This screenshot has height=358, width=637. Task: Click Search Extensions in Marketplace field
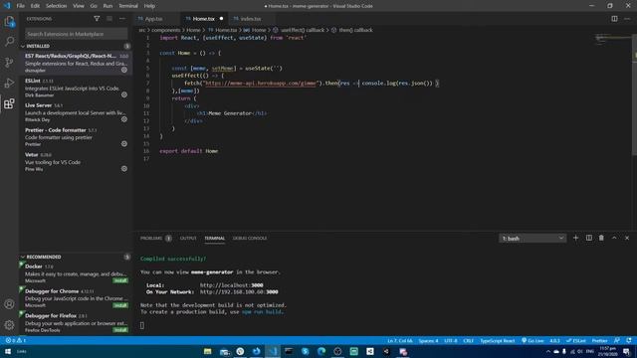point(76,34)
